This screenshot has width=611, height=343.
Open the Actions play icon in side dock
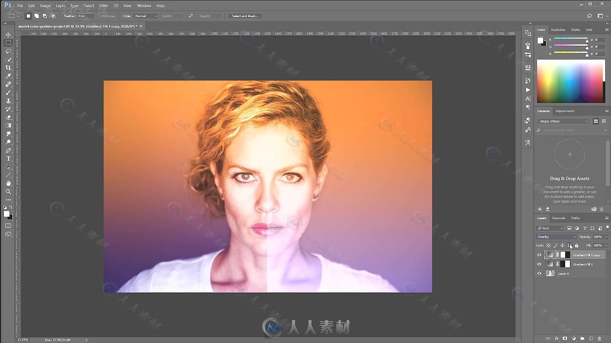[x=527, y=90]
